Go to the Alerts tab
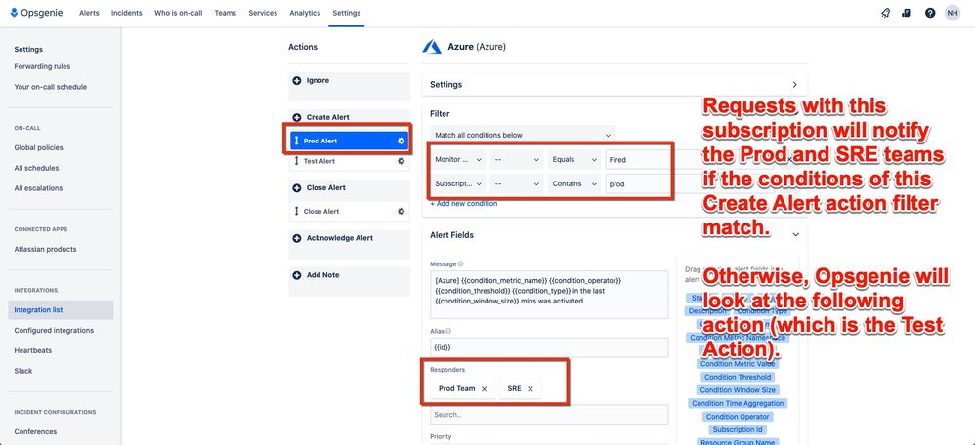The image size is (975, 445). 89,13
